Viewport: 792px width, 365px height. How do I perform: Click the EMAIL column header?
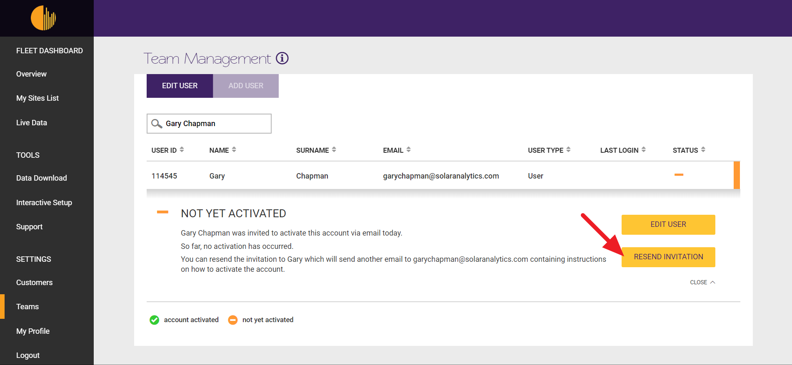click(x=393, y=150)
